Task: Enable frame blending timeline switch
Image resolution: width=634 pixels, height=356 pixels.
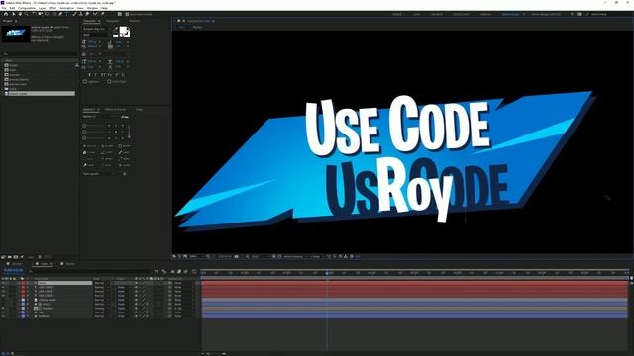Action: (x=179, y=271)
